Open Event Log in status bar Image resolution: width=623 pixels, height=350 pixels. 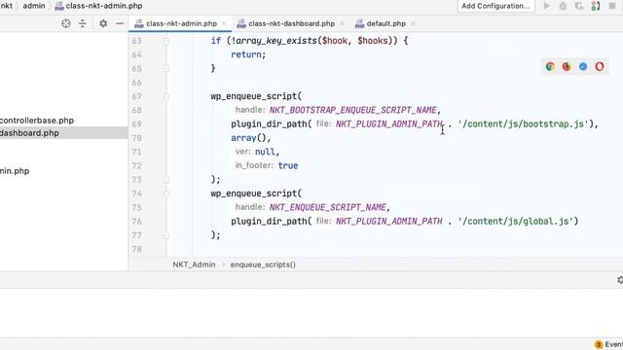coord(609,344)
